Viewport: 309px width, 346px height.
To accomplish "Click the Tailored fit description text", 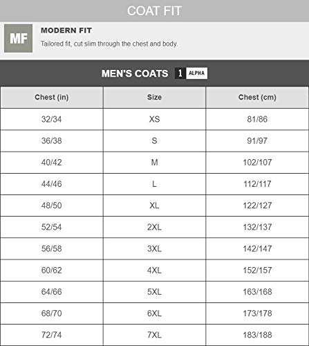I will coord(109,44).
